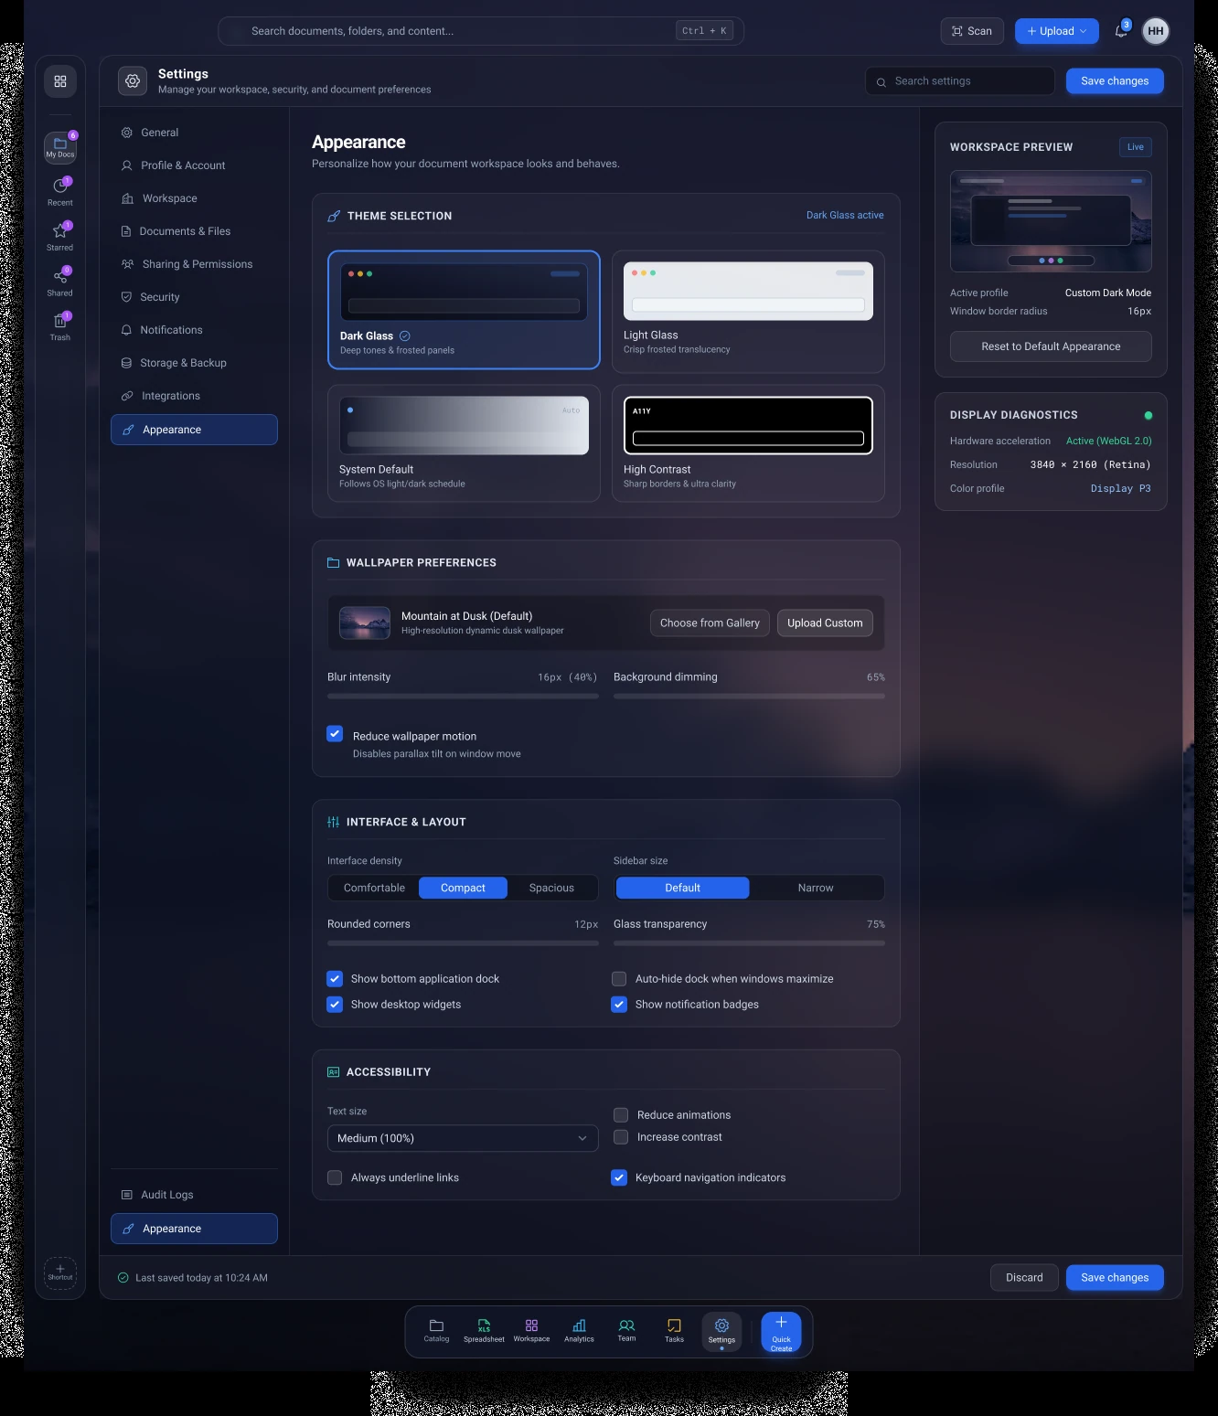Enable Always underline links checkbox
Image resolution: width=1218 pixels, height=1416 pixels.
click(335, 1177)
